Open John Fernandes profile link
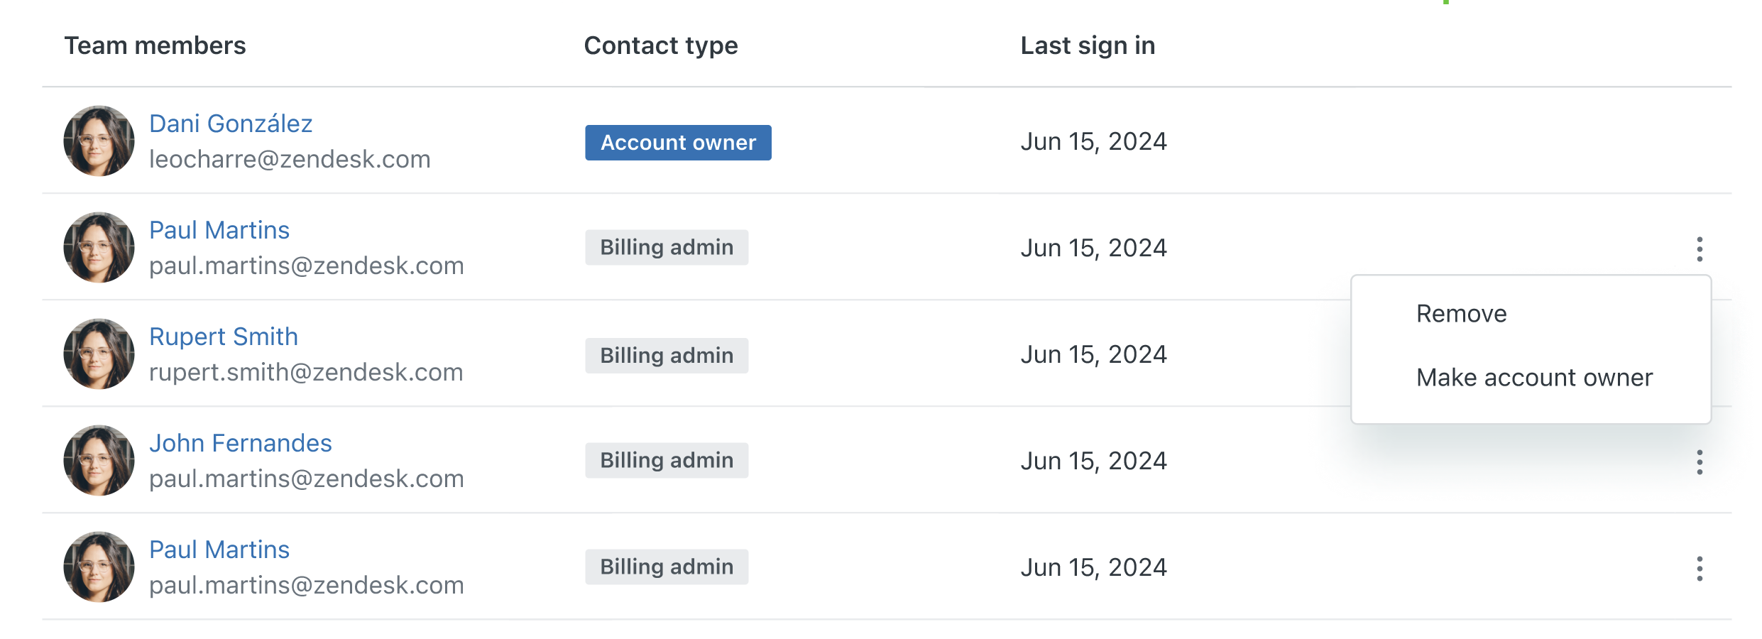Viewport: 1762px width, 639px height. pos(241,443)
